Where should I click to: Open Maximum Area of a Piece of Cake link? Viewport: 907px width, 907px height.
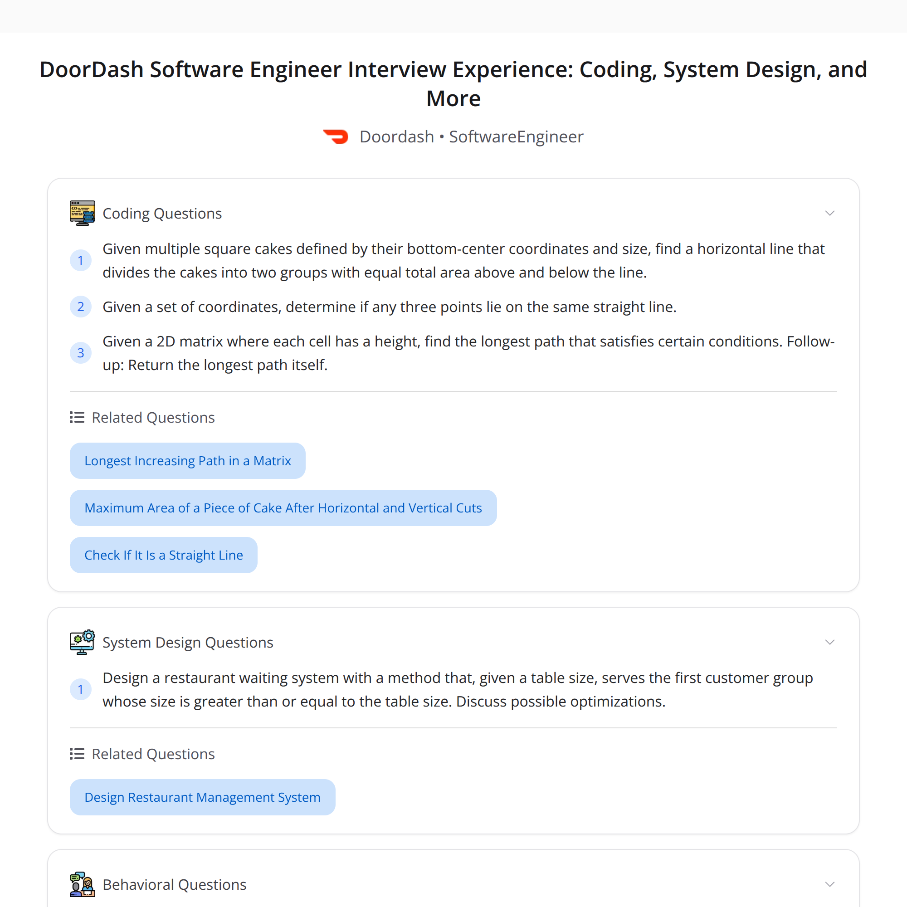pyautogui.click(x=283, y=508)
